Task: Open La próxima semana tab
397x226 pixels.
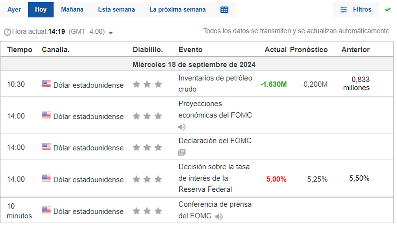Action: tap(177, 10)
